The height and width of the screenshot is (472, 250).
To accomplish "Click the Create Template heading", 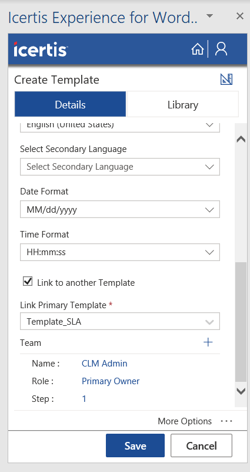I will pos(56,80).
